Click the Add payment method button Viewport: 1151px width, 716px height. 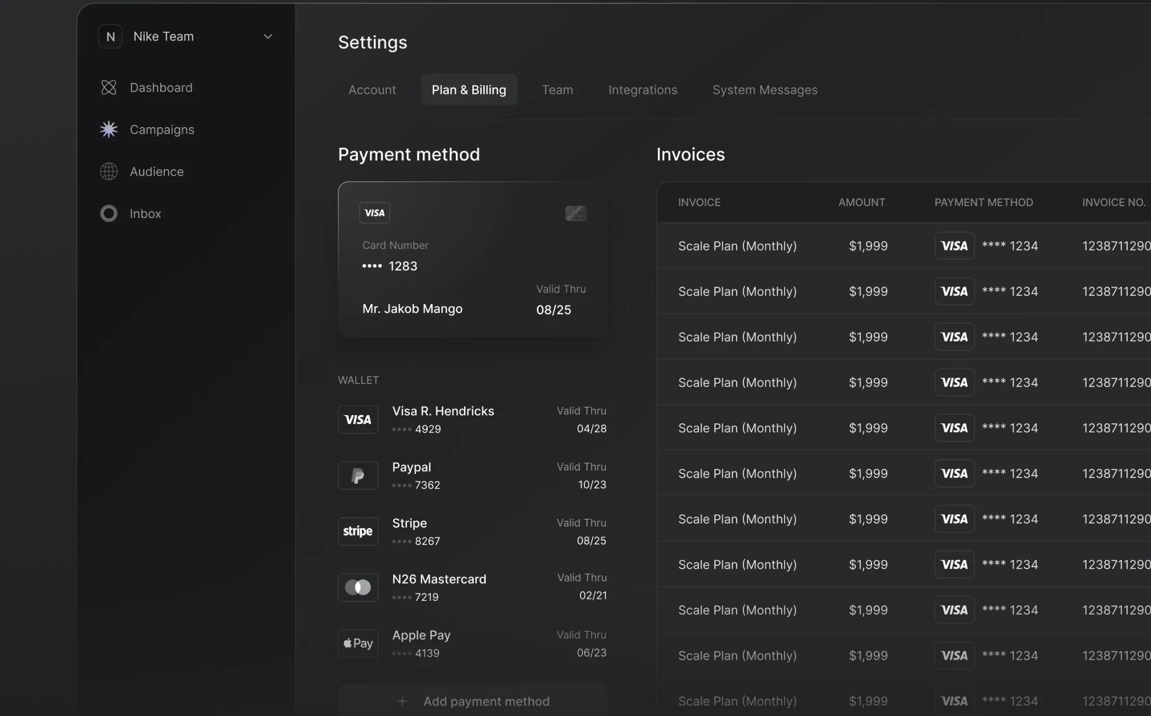[x=472, y=701]
